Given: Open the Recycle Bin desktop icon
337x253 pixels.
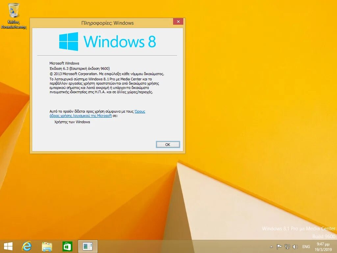Looking at the screenshot, I should 13,15.
